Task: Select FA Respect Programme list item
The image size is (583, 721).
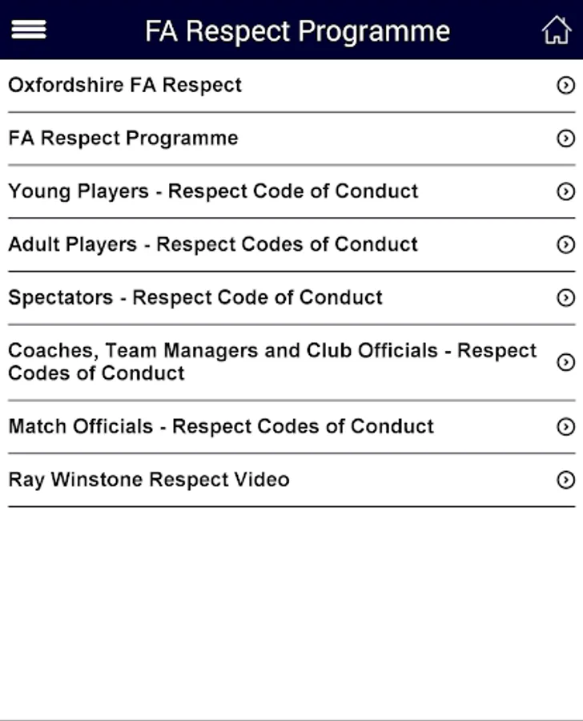Action: [x=123, y=139]
